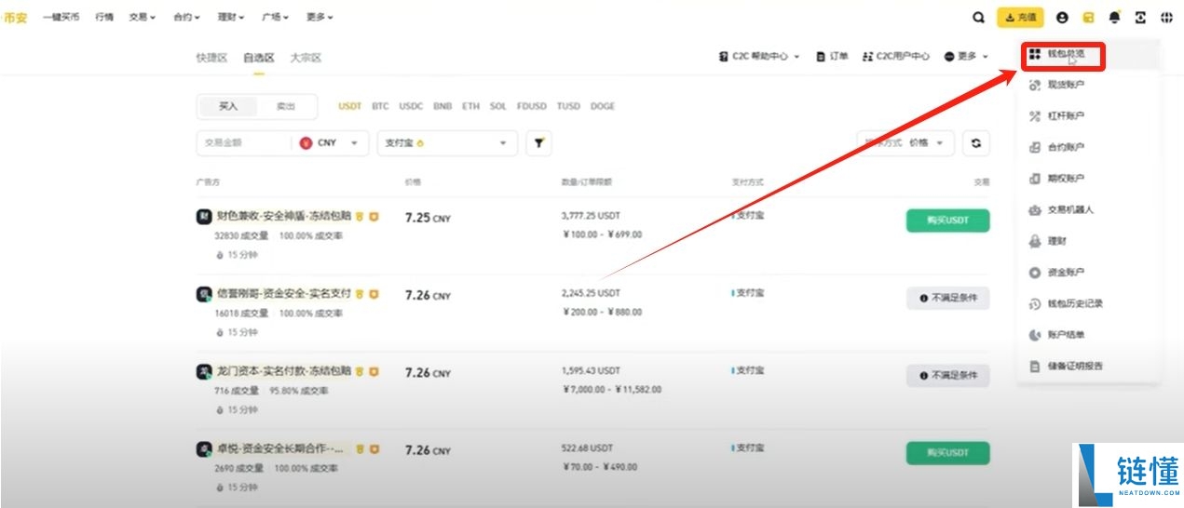Click the notification bell icon
Viewport: 1184px width, 508px height.
point(1114,17)
